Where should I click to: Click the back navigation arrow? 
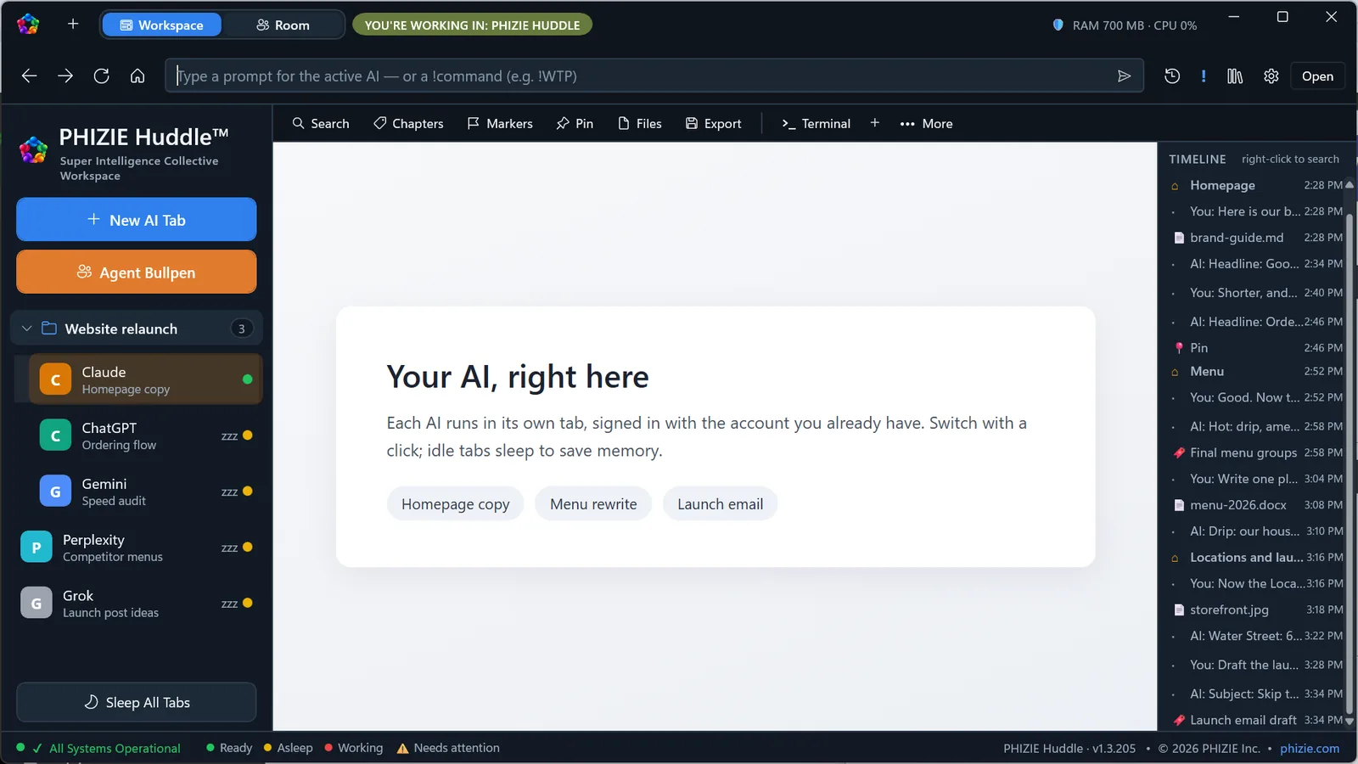click(x=29, y=76)
